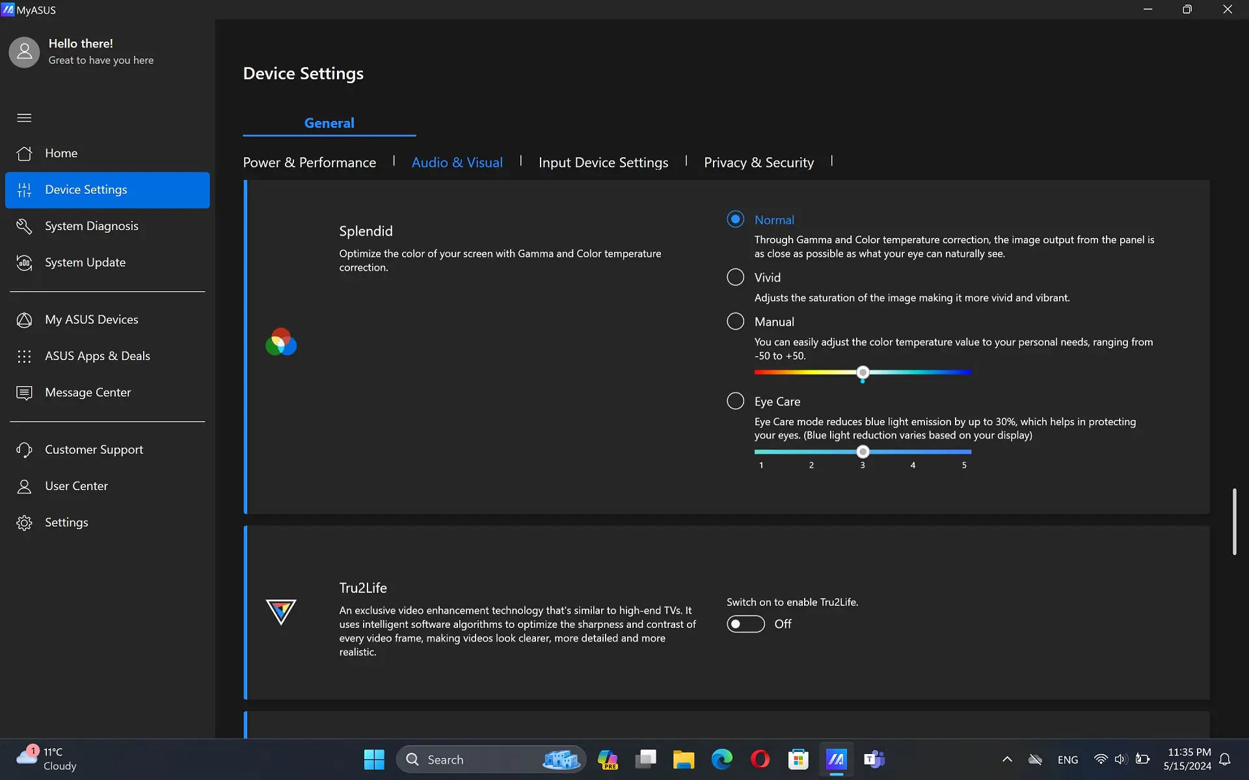1249x780 pixels.
Task: Click the Windows taskbar Search box
Action: (491, 759)
